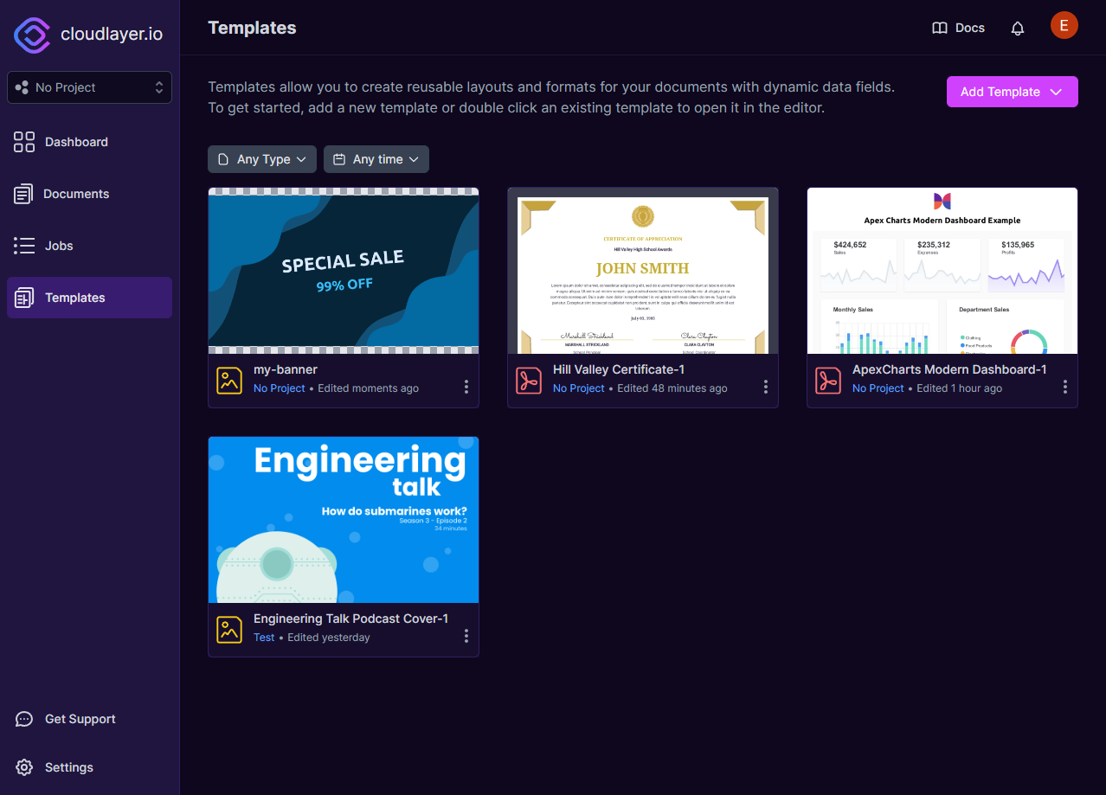
Task: Open Documents page from sidebar
Action: [x=89, y=194]
